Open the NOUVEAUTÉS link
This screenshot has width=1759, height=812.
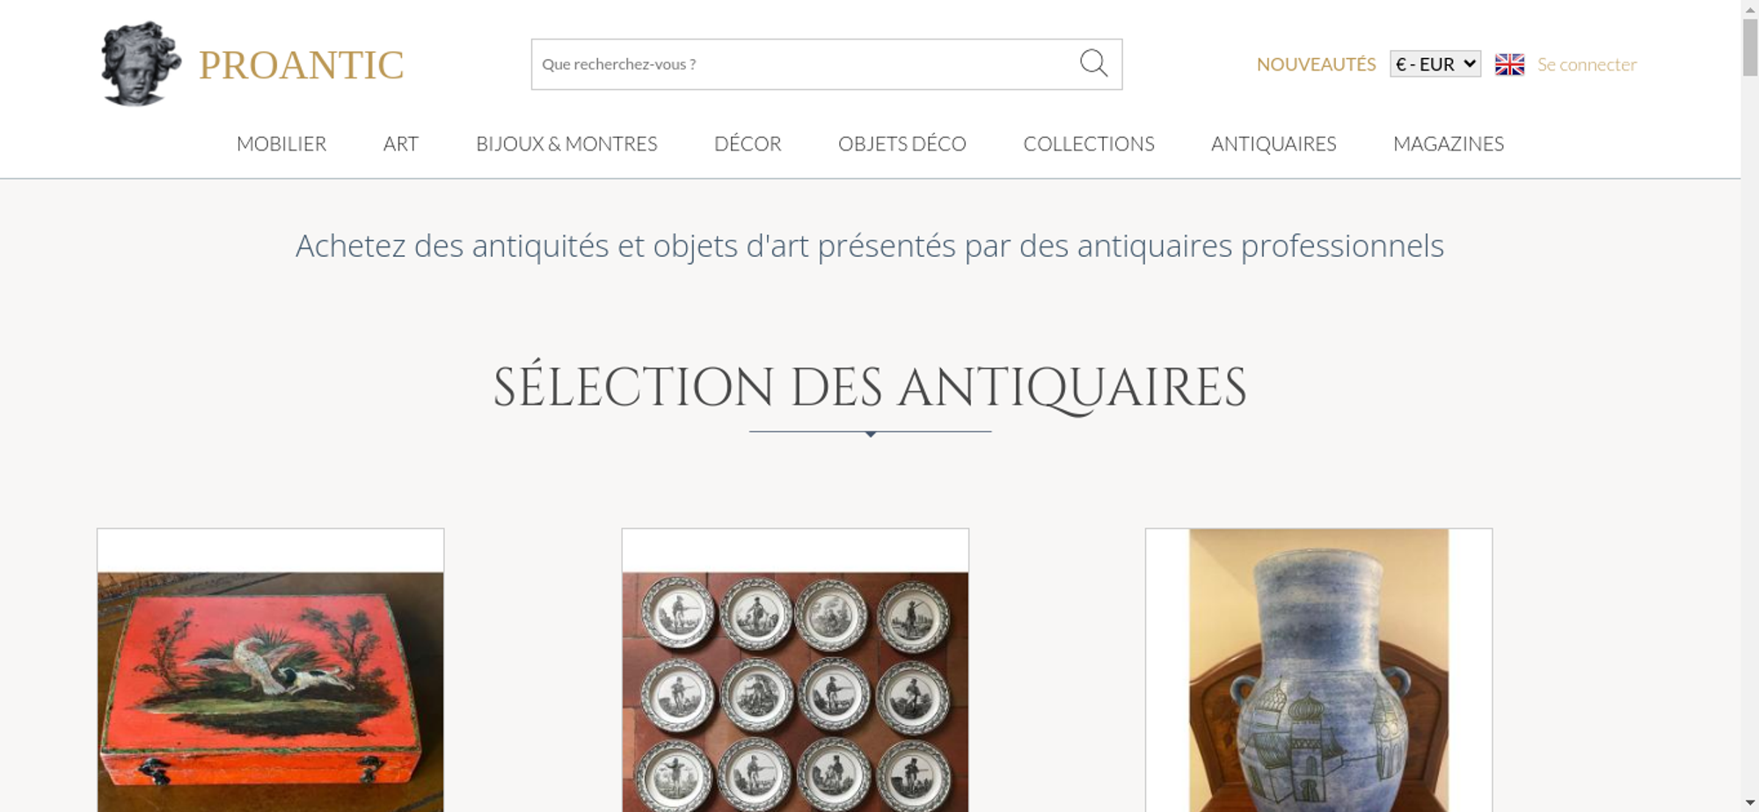(1316, 64)
